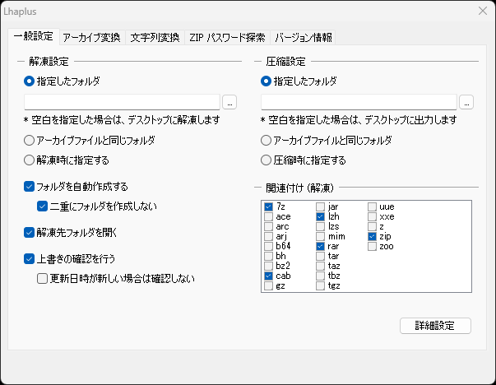Click the extraction folder path field
This screenshot has height=385, width=496.
coord(122,102)
